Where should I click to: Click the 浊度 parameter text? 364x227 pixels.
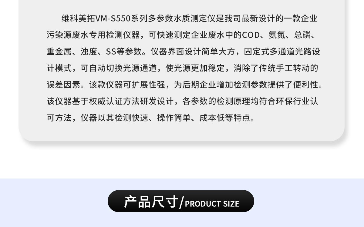point(89,52)
